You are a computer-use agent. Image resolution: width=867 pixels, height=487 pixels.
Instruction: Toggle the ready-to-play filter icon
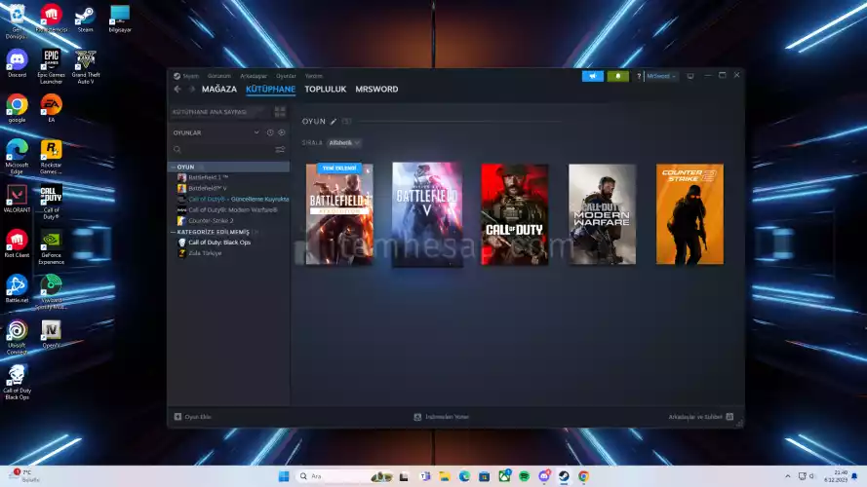(x=281, y=132)
